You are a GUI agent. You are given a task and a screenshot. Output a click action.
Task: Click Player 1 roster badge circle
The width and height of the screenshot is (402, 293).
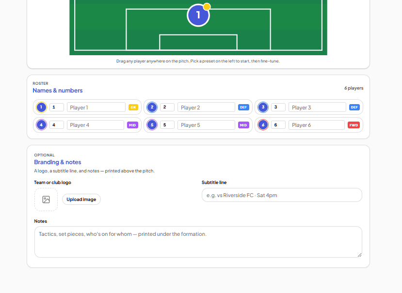(x=41, y=108)
